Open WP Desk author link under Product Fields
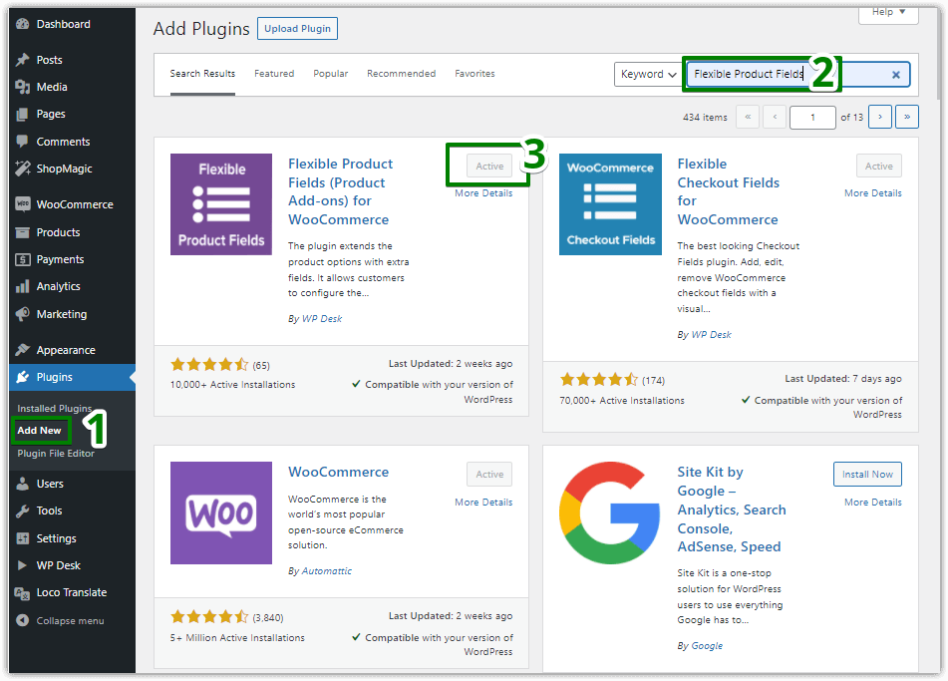Image resolution: width=948 pixels, height=681 pixels. click(322, 319)
